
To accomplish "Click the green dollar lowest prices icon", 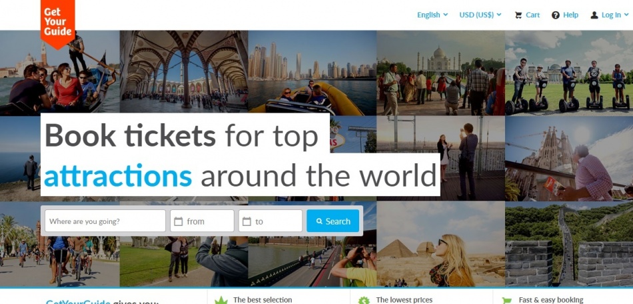I will tap(364, 301).
